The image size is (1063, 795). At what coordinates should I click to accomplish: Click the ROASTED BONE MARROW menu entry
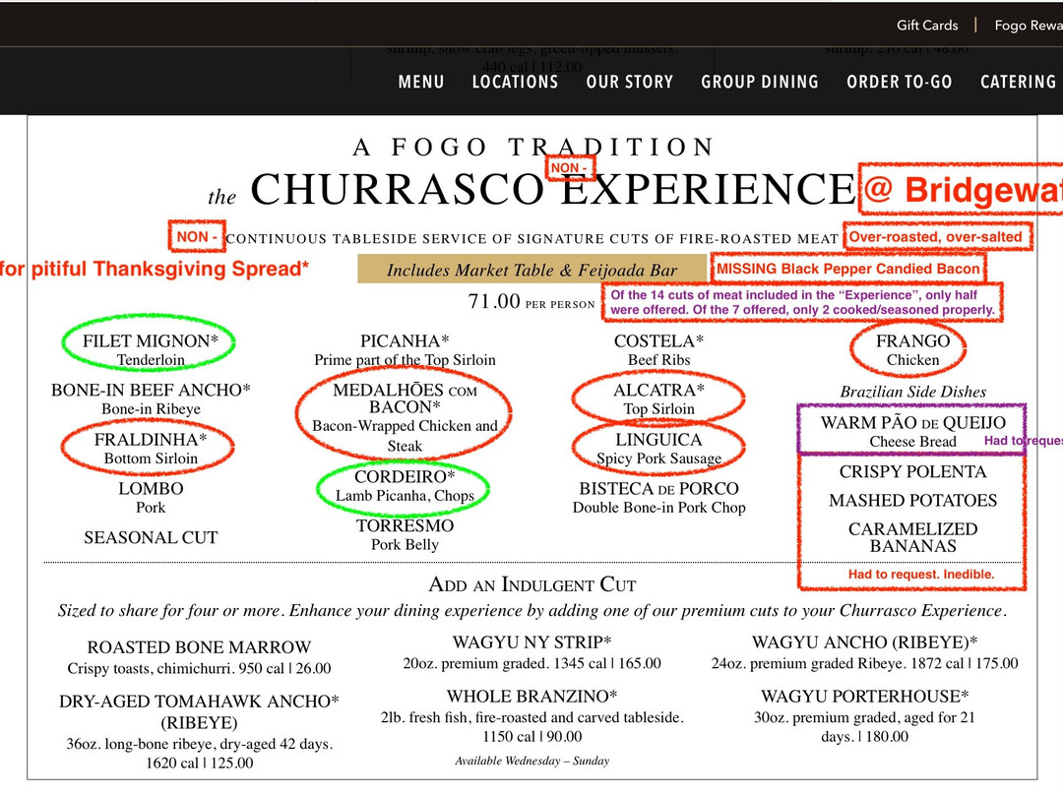[199, 657]
